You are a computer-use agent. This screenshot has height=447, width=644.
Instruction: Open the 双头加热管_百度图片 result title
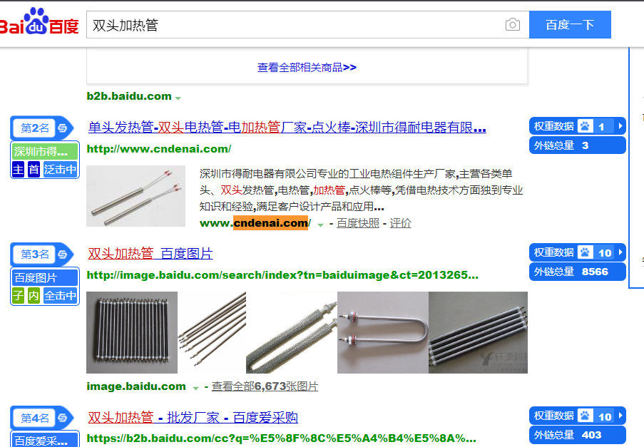[x=150, y=253]
